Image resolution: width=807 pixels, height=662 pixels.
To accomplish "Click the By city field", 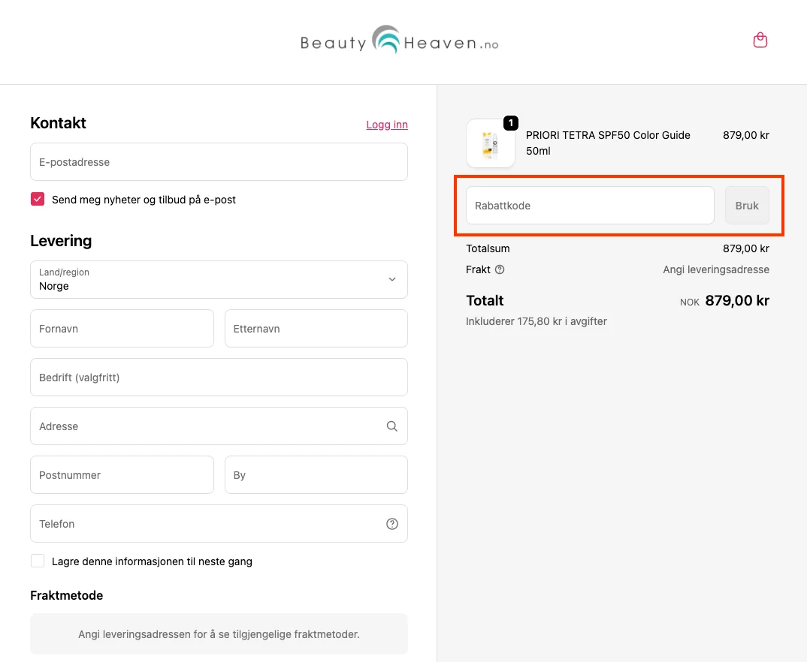I will coord(316,475).
